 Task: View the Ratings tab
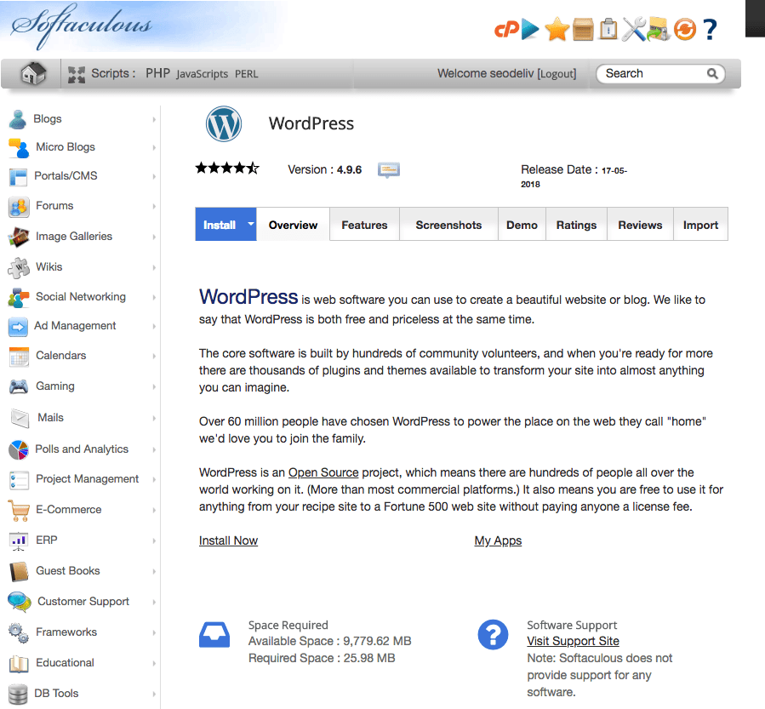[x=577, y=225]
